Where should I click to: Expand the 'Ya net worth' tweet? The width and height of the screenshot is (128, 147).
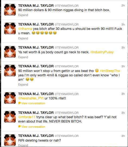click(23, 57)
